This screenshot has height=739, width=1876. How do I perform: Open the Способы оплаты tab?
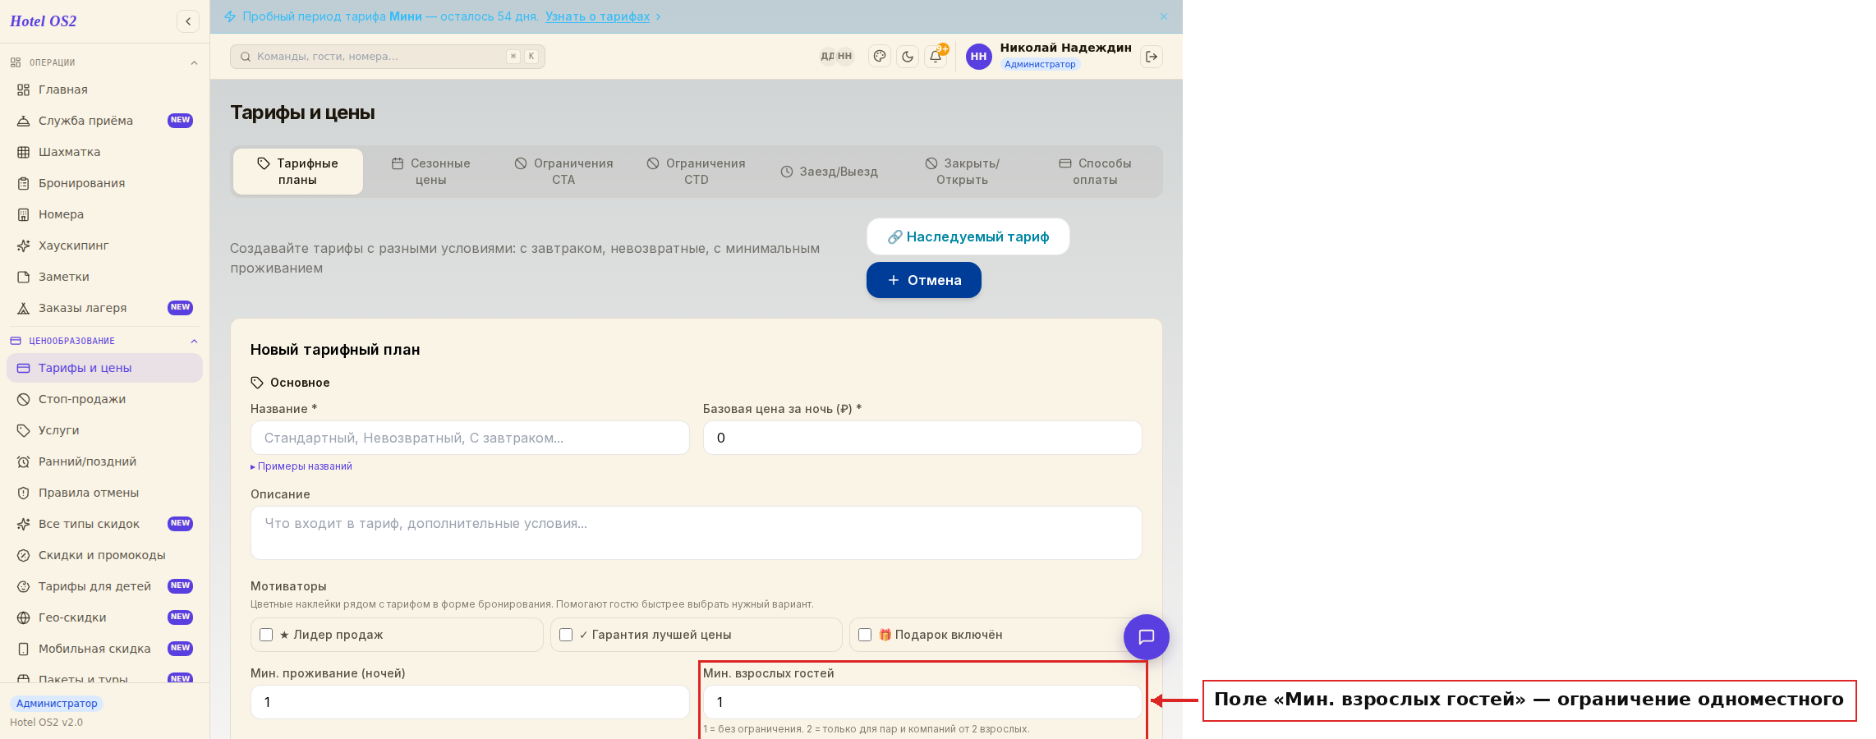point(1095,172)
